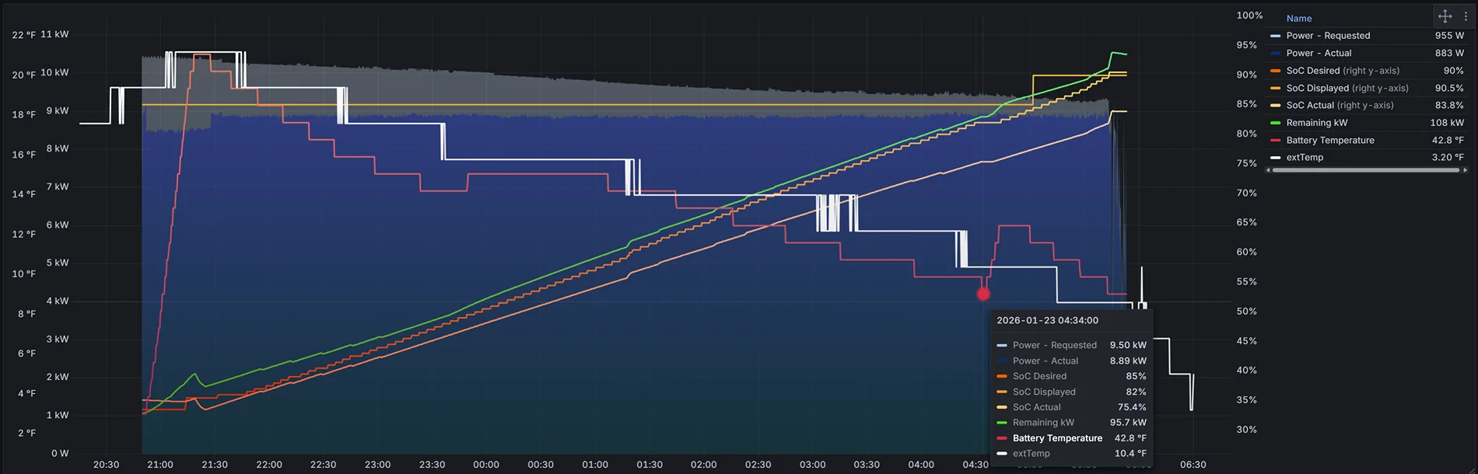The image size is (1478, 474).
Task: Click the red highlighted data point on the chart
Action: pos(983,294)
